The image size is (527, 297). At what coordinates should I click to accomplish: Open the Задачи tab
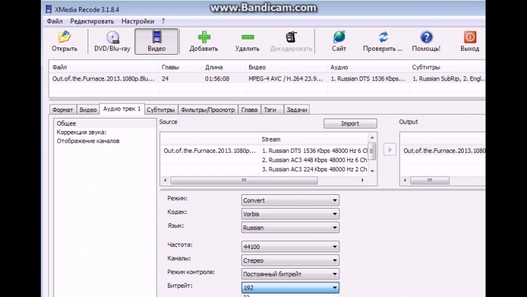[297, 109]
